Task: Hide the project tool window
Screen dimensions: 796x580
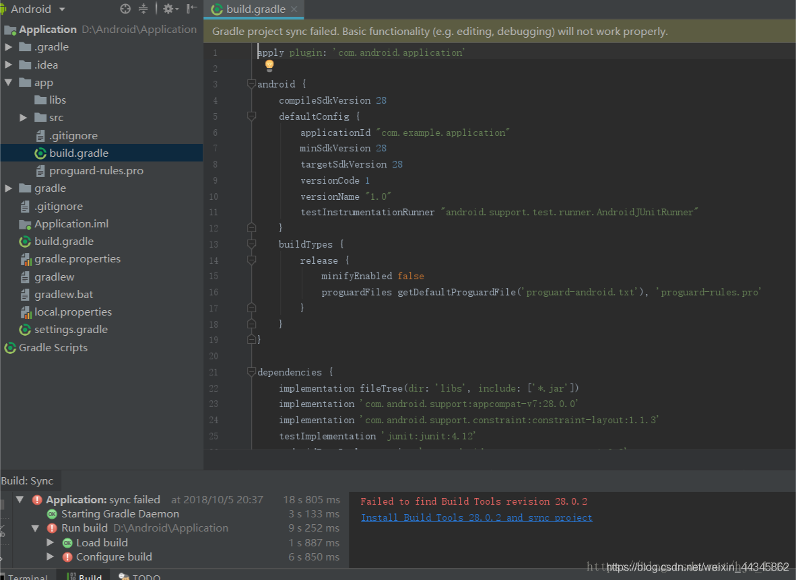Action: (191, 9)
